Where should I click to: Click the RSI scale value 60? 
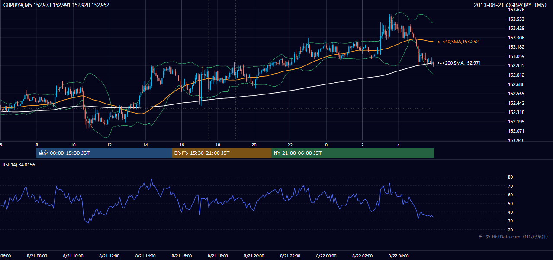click(x=510, y=195)
